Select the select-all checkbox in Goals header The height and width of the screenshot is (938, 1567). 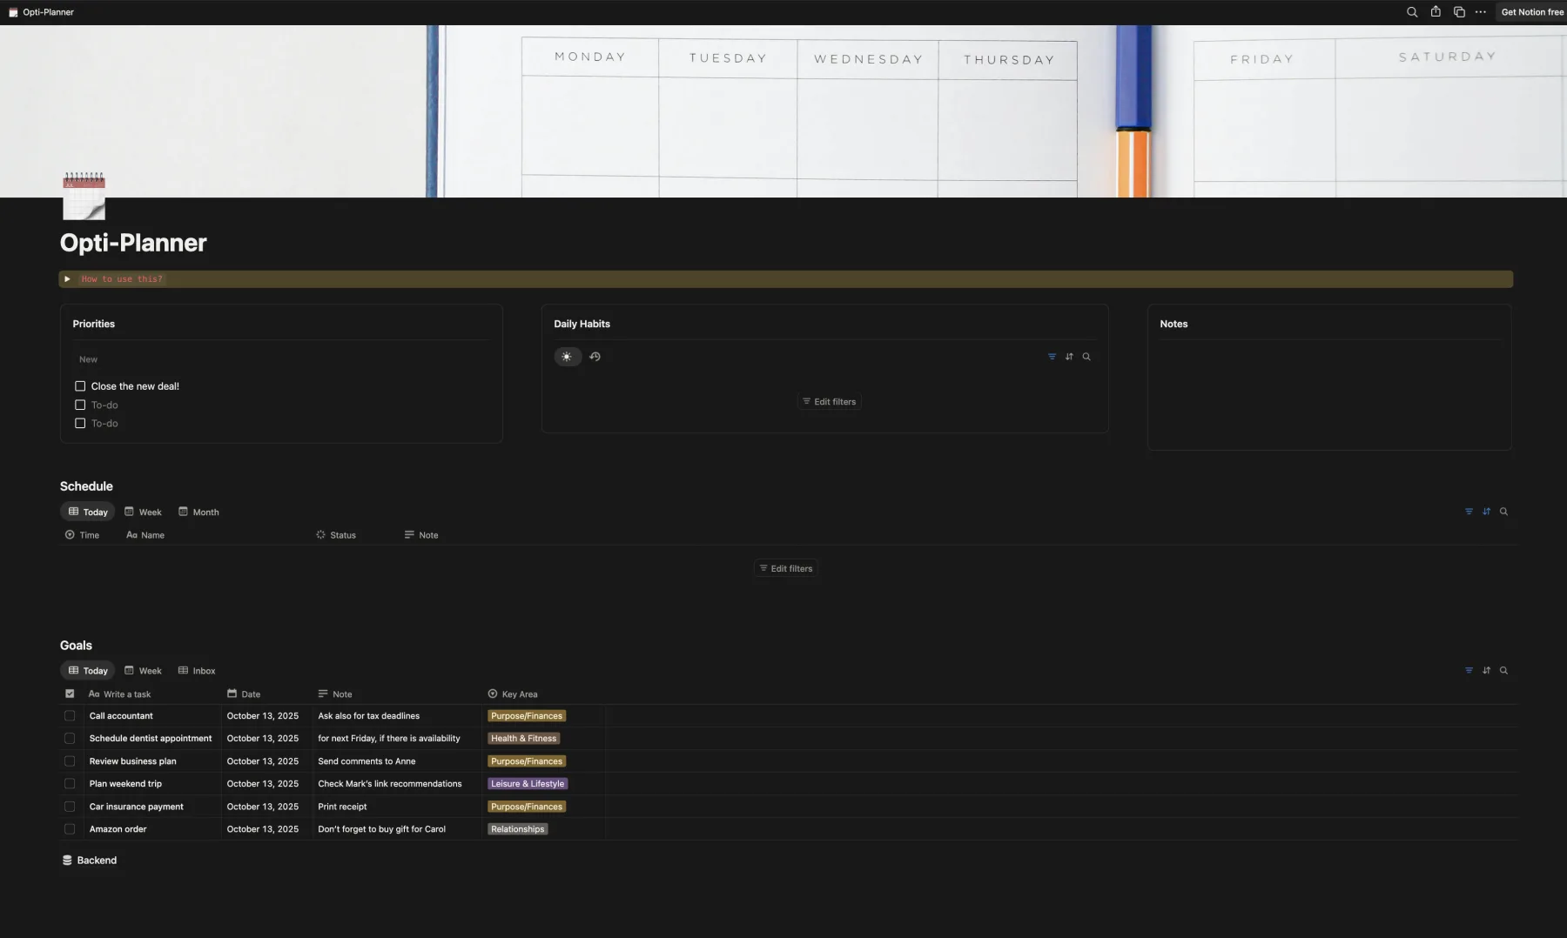click(70, 694)
